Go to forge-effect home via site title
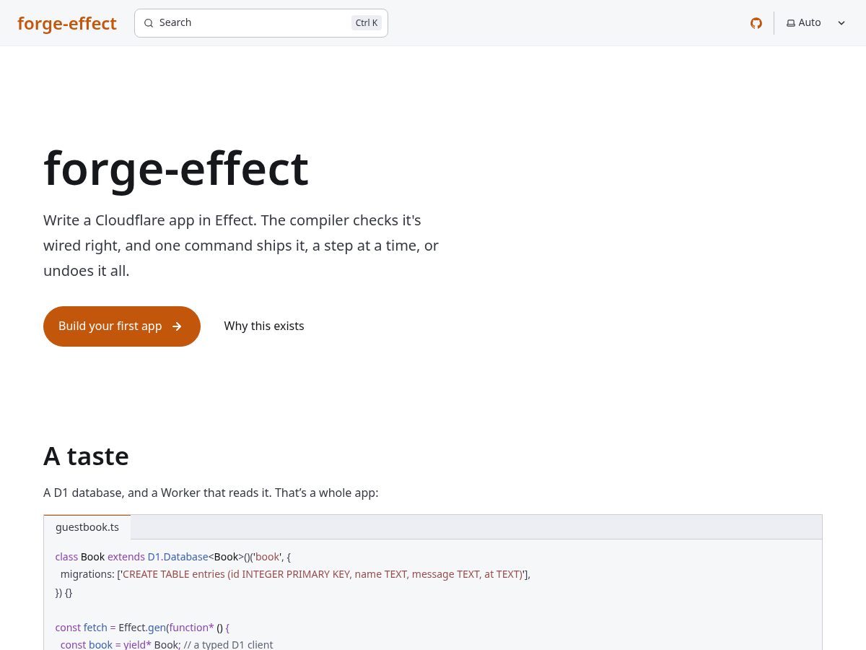 point(67,23)
